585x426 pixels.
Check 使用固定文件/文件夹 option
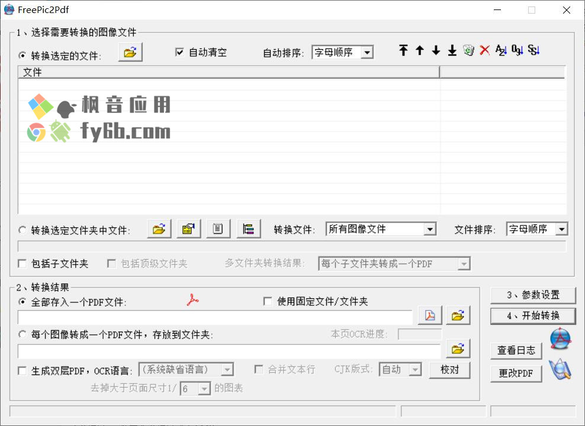click(x=268, y=301)
